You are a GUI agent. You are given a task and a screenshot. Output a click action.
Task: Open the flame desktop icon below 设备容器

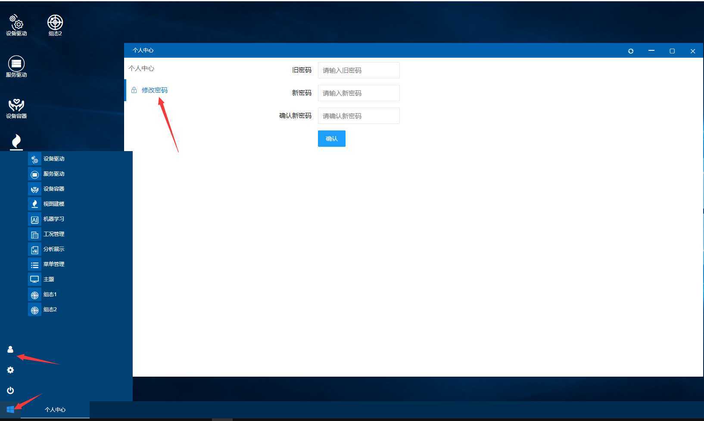pos(16,142)
